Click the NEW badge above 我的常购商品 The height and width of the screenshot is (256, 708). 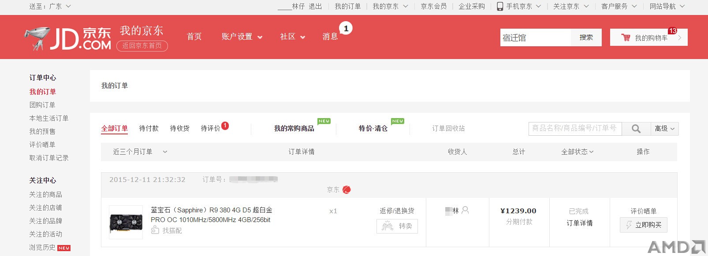(x=324, y=121)
